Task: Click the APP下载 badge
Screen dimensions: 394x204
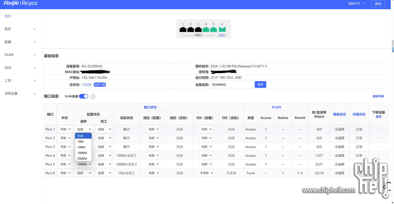Action: click(100, 85)
